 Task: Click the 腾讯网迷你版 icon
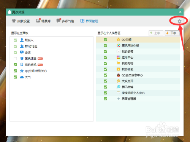[x=119, y=45]
